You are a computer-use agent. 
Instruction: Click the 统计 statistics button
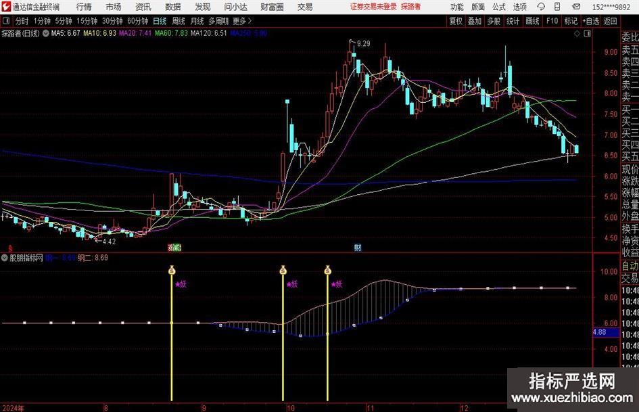[x=513, y=21]
